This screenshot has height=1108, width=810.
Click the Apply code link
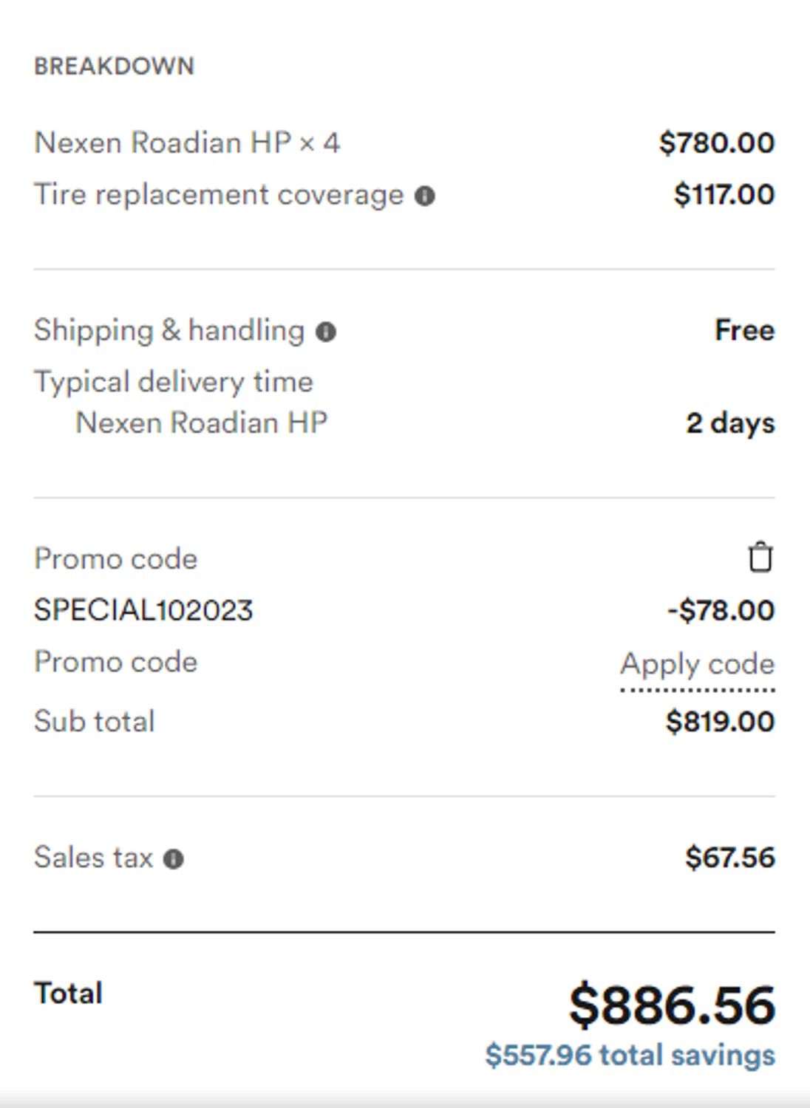[697, 664]
